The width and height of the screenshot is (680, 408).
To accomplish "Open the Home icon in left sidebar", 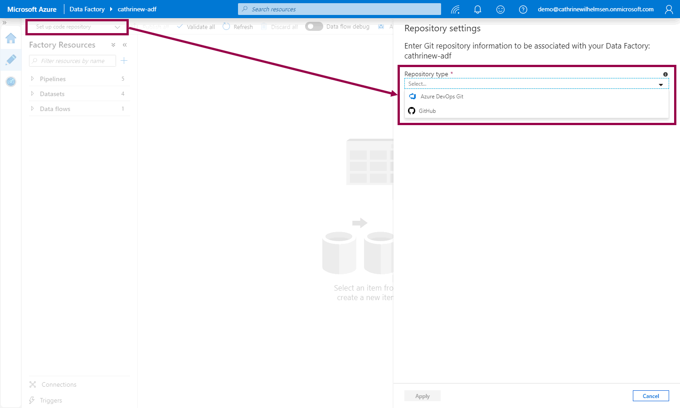I will point(11,38).
